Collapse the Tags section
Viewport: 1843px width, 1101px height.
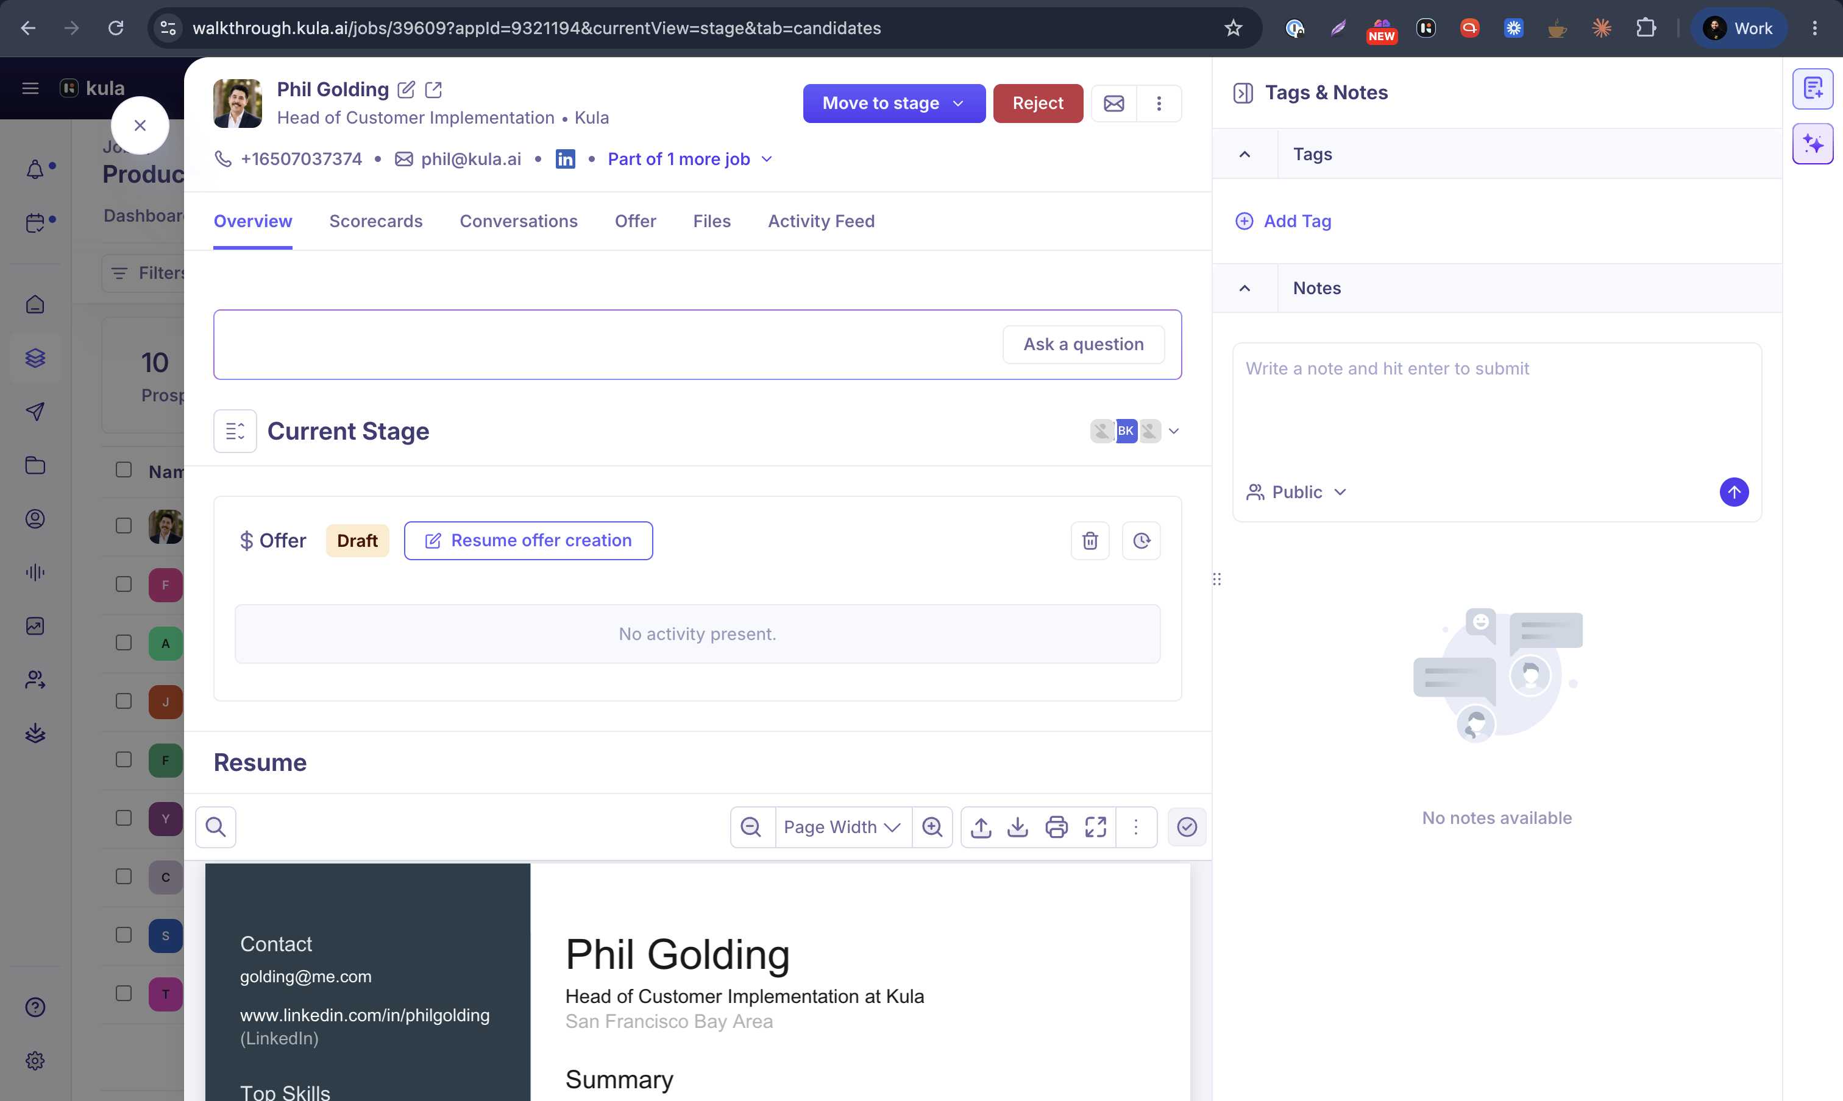pos(1245,154)
